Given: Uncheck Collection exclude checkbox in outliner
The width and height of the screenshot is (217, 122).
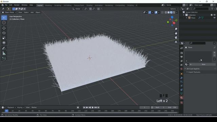Looking at the screenshot, I should (x=212, y=15).
